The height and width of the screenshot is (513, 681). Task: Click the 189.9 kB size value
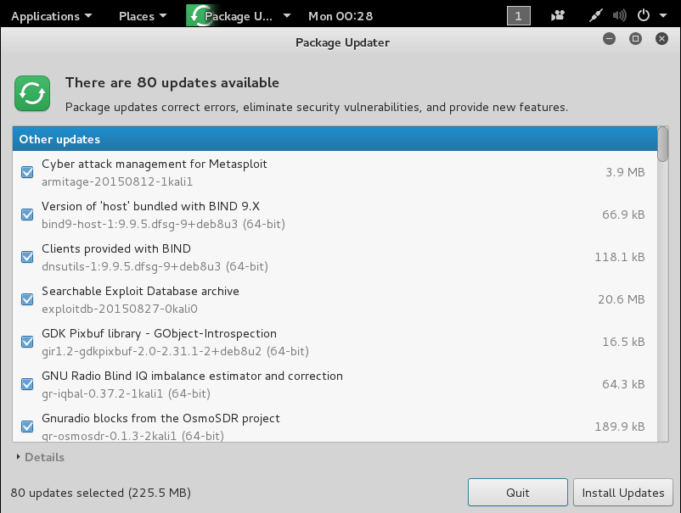click(620, 427)
